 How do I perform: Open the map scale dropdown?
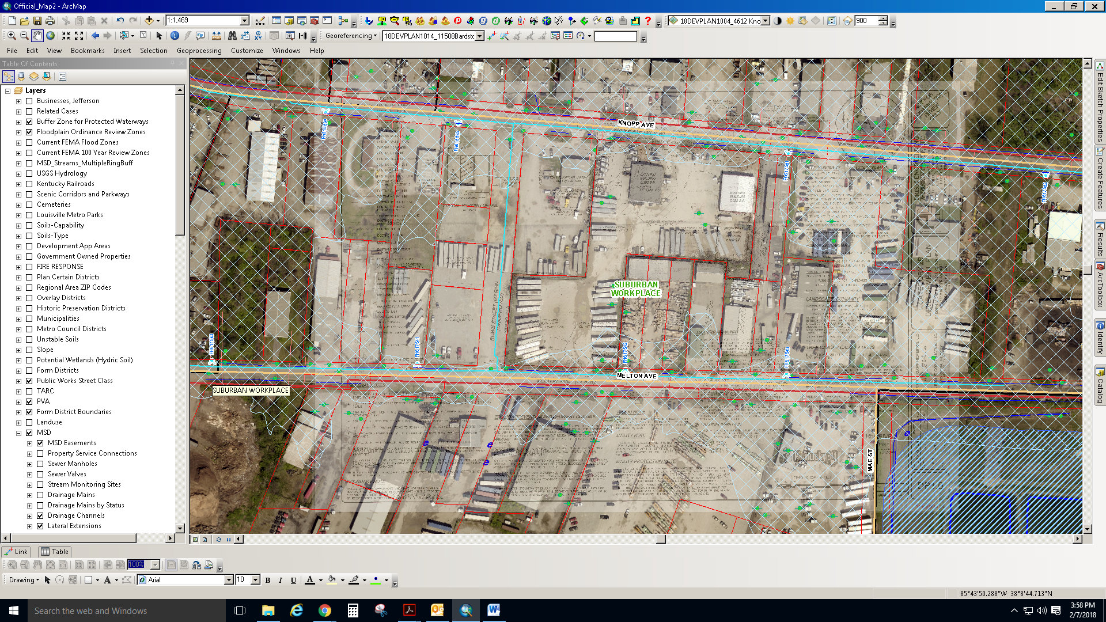244,21
